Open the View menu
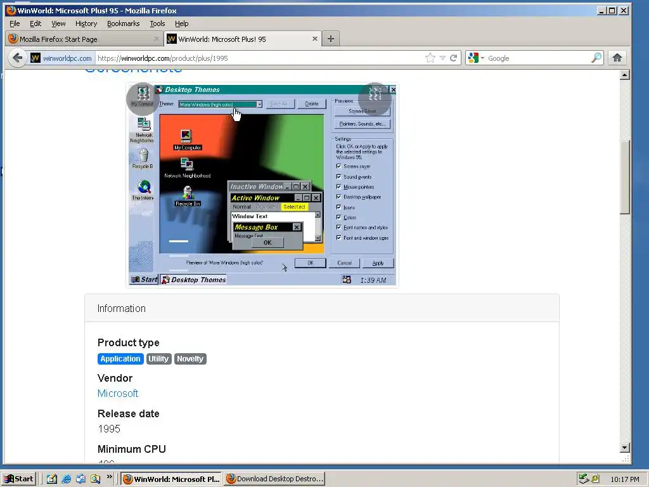 [58, 23]
